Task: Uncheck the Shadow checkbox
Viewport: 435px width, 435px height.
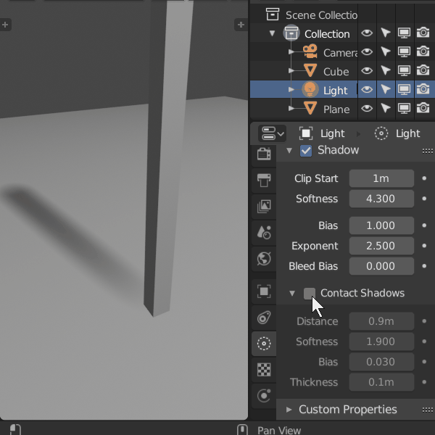Action: [x=306, y=151]
